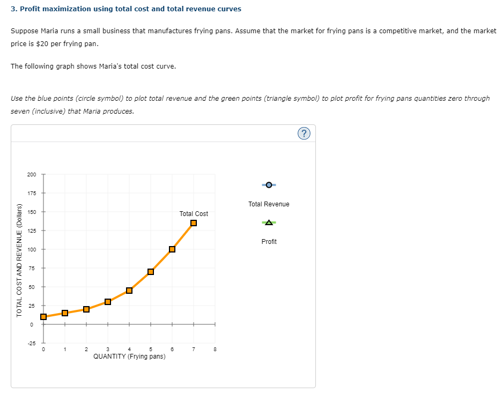Screen dimensions: 502x401
Task: Click the Profit legend label
Action: pos(268,241)
